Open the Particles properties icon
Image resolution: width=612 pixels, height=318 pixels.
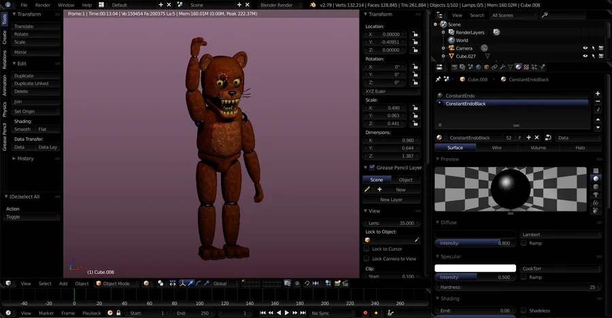534,67
